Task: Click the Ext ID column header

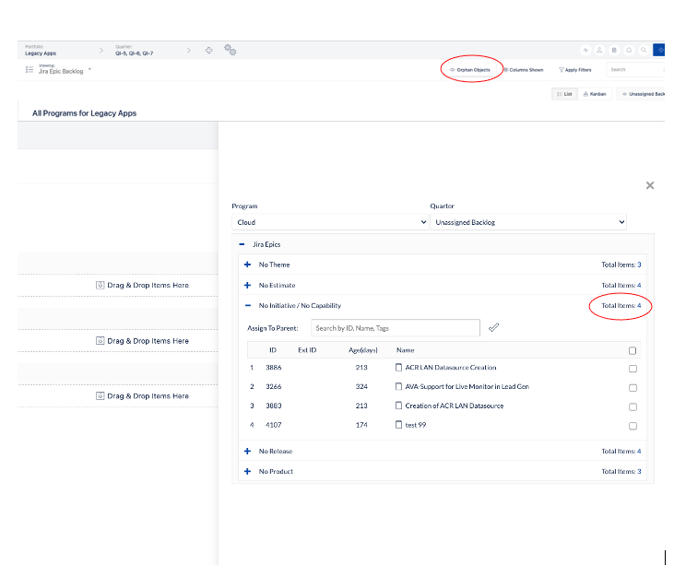Action: 307,350
